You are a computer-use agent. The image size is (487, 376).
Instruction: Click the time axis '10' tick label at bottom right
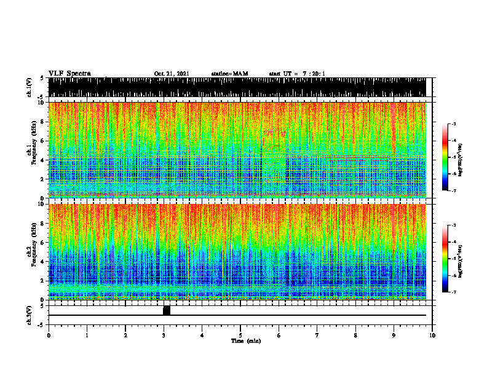click(x=432, y=335)
